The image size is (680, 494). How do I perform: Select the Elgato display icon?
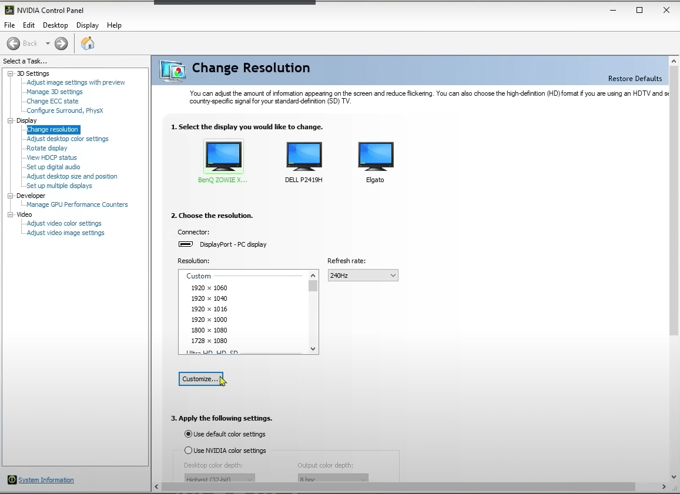click(x=376, y=156)
